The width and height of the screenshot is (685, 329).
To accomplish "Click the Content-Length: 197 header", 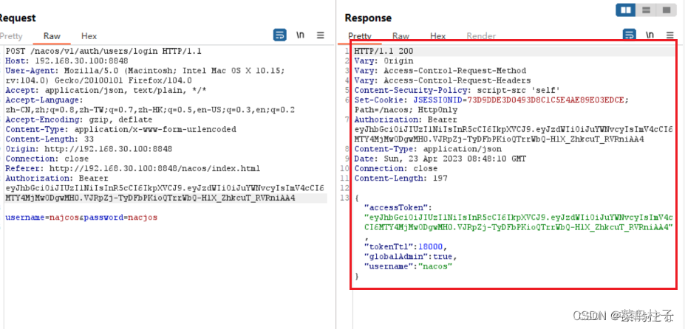I will (x=401, y=178).
